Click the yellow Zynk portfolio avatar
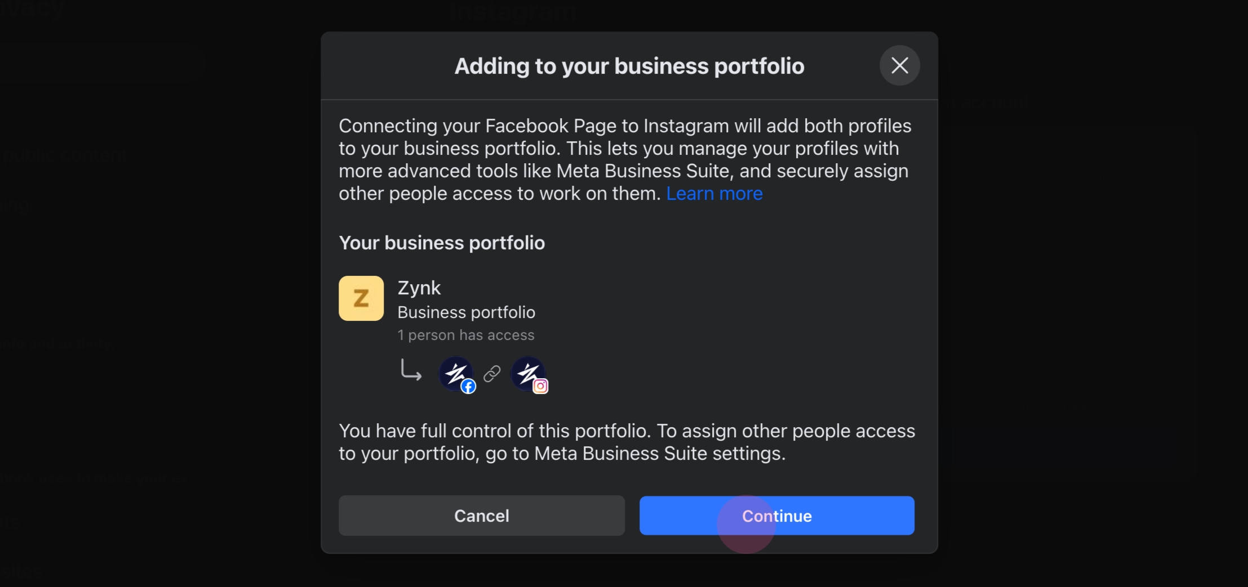This screenshot has height=587, width=1248. pos(361,298)
